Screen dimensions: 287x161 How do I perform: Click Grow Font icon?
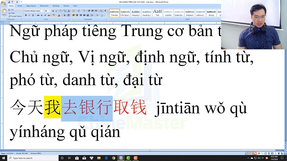53,11
